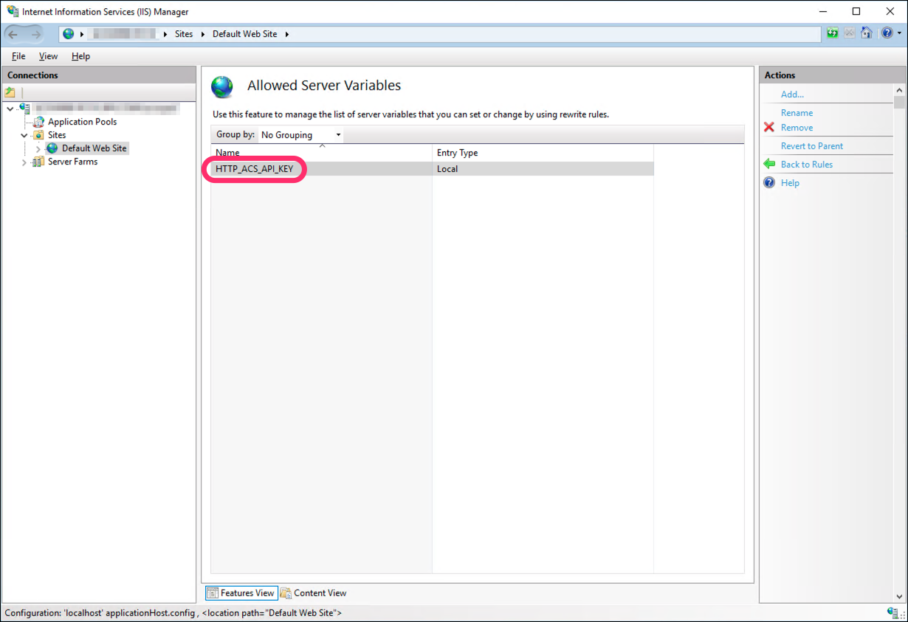Collapse the Sites tree node
The width and height of the screenshot is (908, 622).
[24, 136]
